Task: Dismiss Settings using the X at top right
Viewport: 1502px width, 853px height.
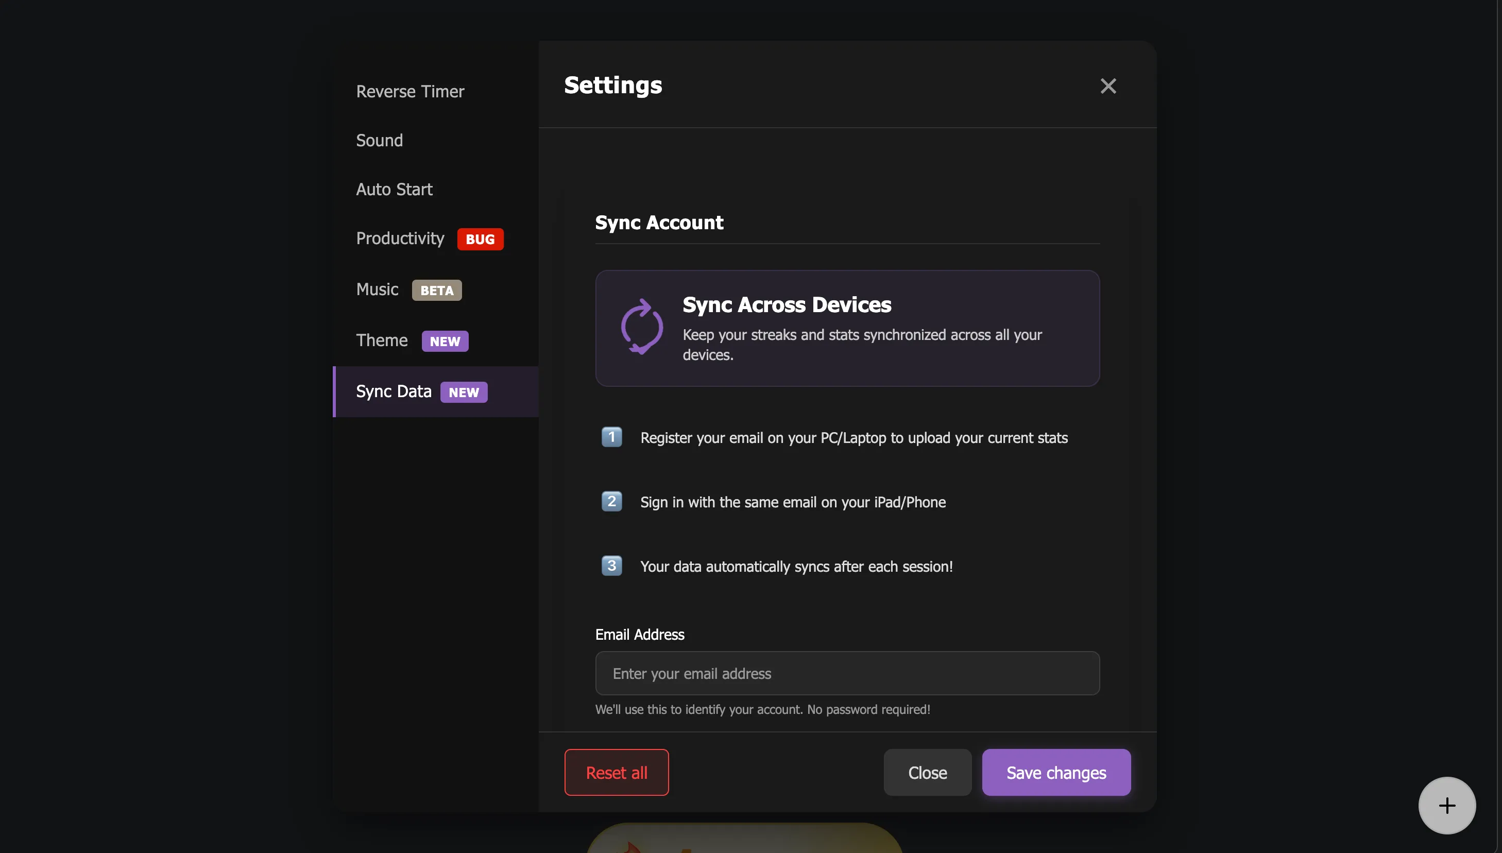Action: pyautogui.click(x=1108, y=86)
